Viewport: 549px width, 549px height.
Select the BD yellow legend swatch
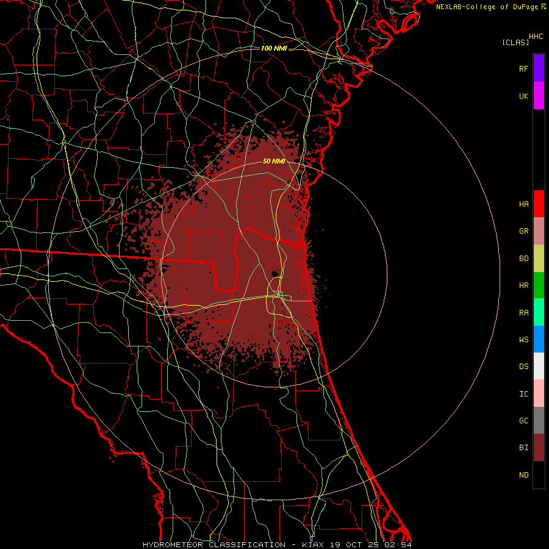(x=539, y=259)
